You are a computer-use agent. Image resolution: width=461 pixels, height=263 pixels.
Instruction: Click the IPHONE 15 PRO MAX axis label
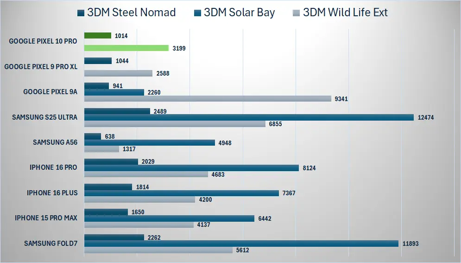[x=46, y=218]
